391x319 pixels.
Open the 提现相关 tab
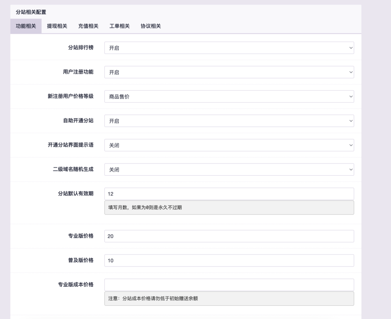point(57,26)
